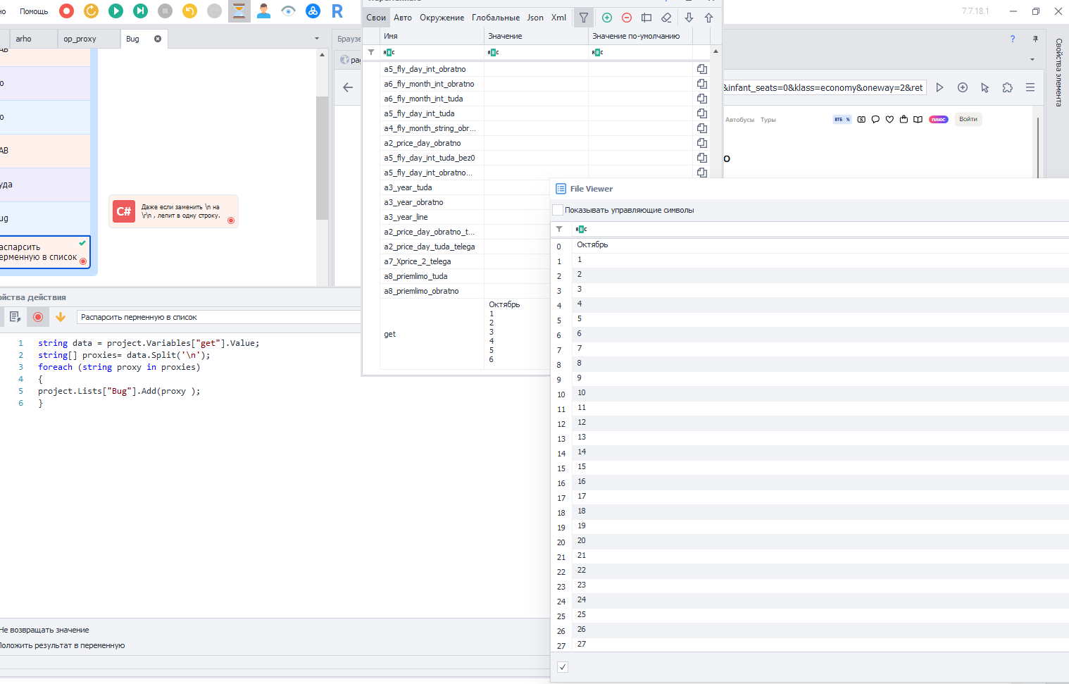Click the browser add-tab plus circle icon

click(x=963, y=87)
